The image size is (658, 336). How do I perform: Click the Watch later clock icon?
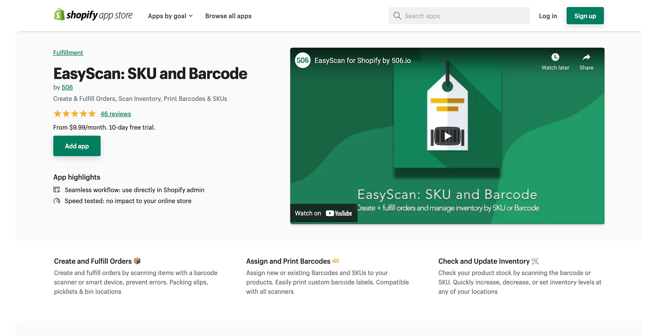(x=555, y=57)
